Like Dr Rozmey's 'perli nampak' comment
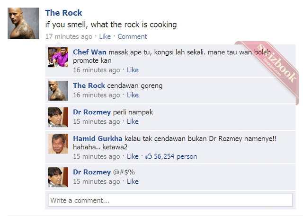 pos(133,121)
